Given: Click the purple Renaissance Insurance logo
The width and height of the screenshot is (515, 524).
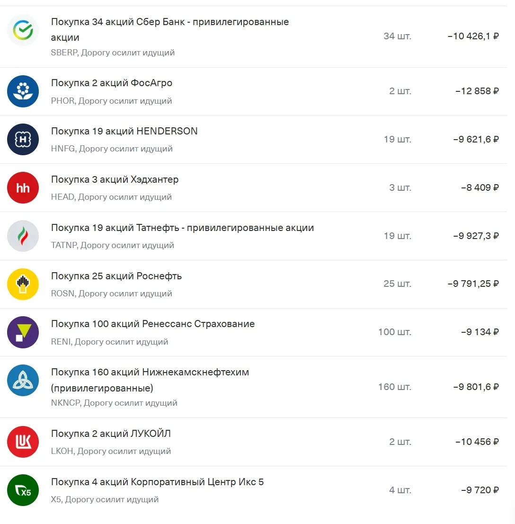Looking at the screenshot, I should [x=23, y=332].
